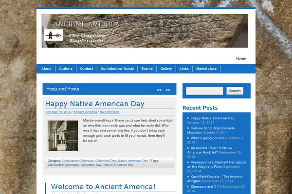Open the Happy Native American Day post title
292x194 pixels.
[95, 104]
